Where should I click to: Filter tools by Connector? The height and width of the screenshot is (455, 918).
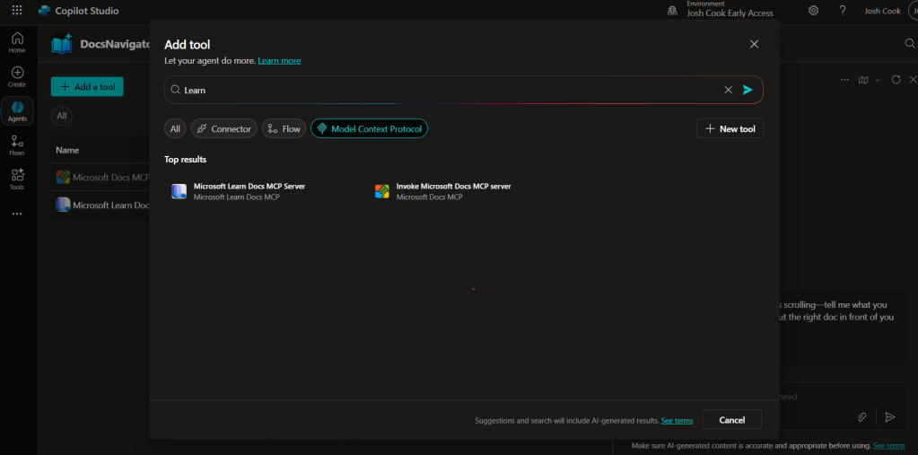223,129
